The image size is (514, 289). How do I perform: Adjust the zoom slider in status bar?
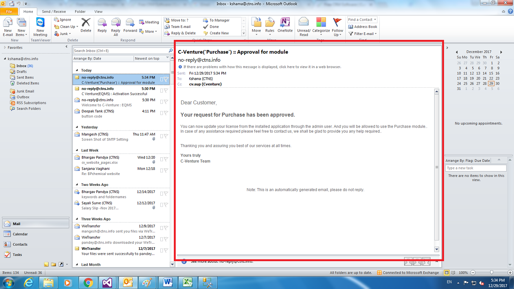tap(491, 272)
